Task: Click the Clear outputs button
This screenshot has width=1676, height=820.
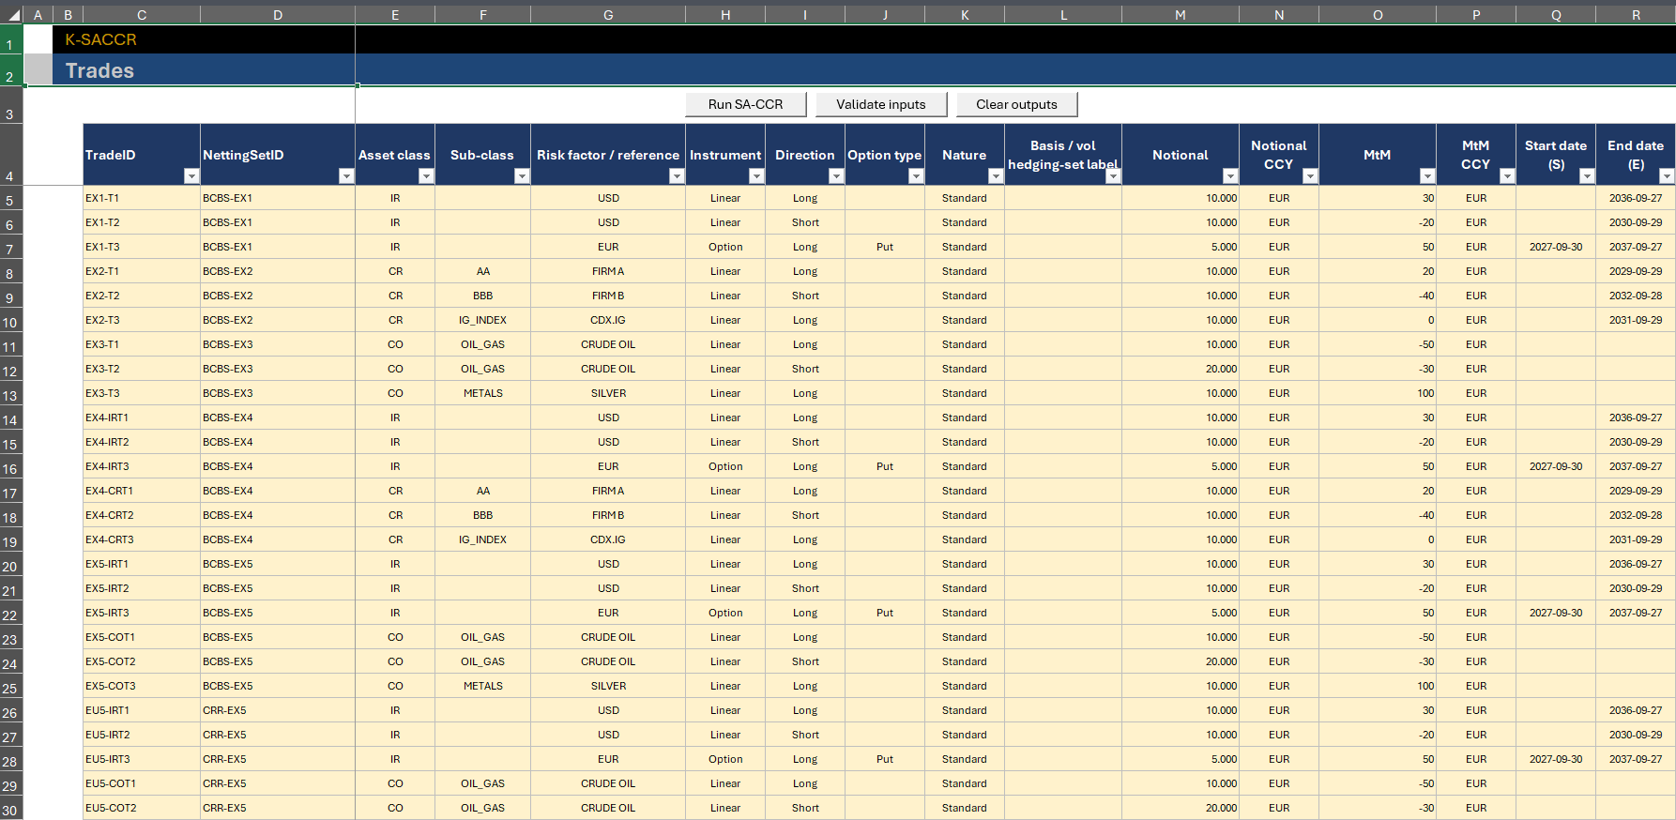Action: point(1016,104)
